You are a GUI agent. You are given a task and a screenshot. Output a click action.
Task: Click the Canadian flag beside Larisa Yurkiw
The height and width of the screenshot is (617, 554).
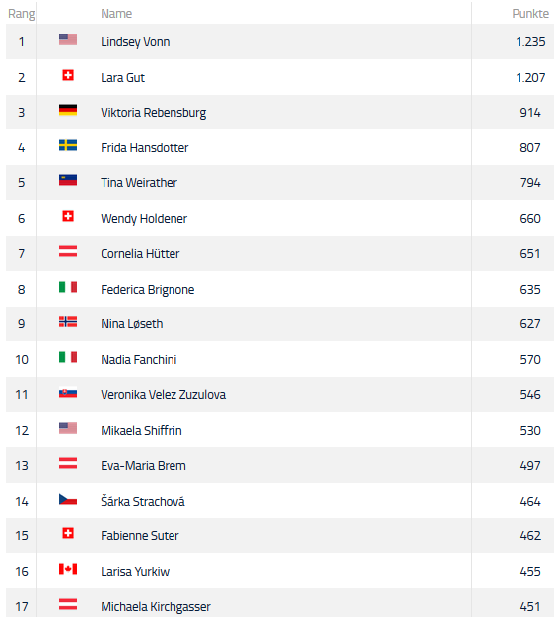[x=68, y=569]
